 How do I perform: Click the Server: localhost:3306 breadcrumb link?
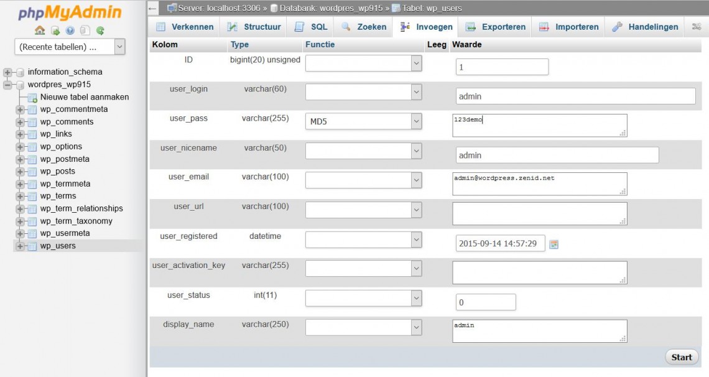click(x=220, y=8)
